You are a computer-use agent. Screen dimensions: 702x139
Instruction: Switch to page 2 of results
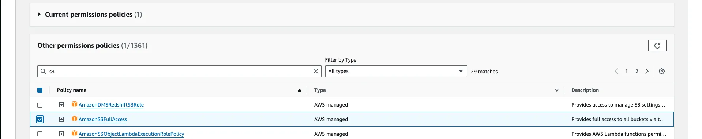point(637,71)
